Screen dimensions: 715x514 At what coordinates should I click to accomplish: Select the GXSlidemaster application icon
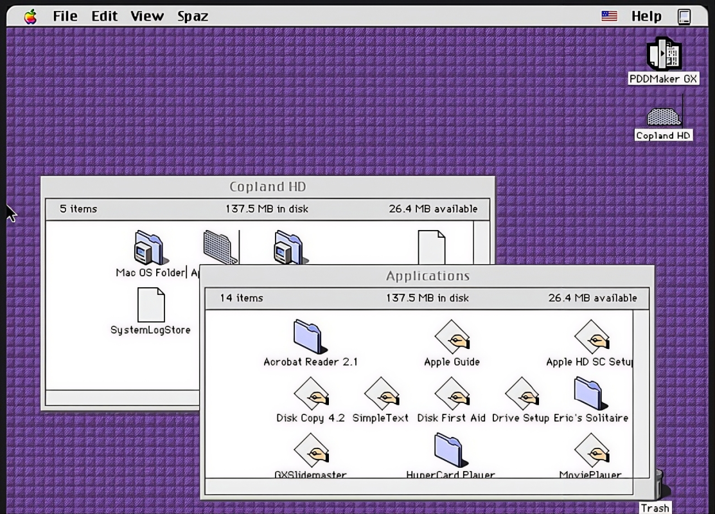point(312,450)
